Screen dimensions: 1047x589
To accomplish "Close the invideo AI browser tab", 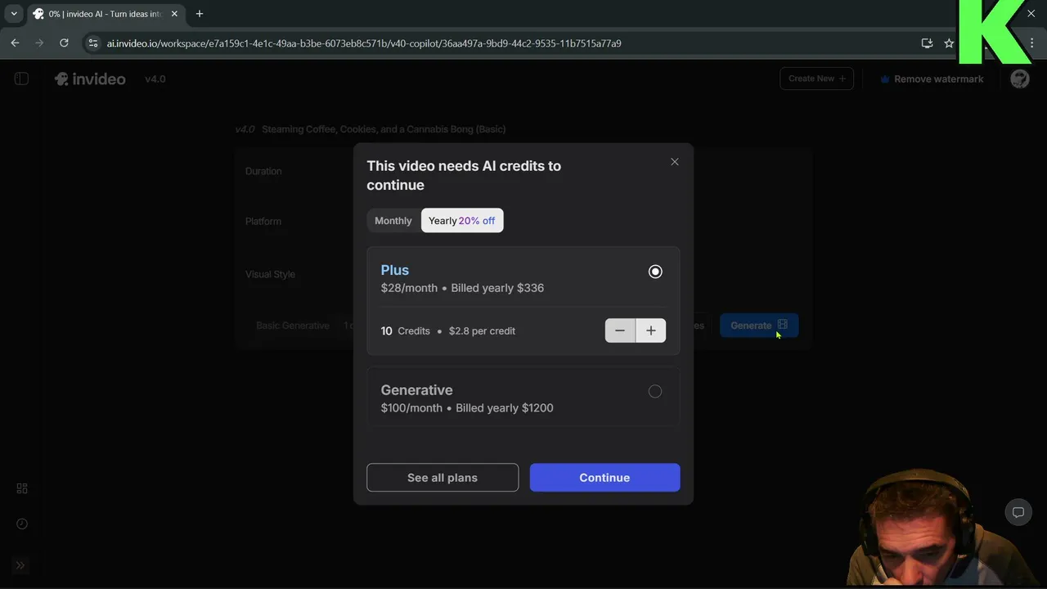I will coord(174,14).
